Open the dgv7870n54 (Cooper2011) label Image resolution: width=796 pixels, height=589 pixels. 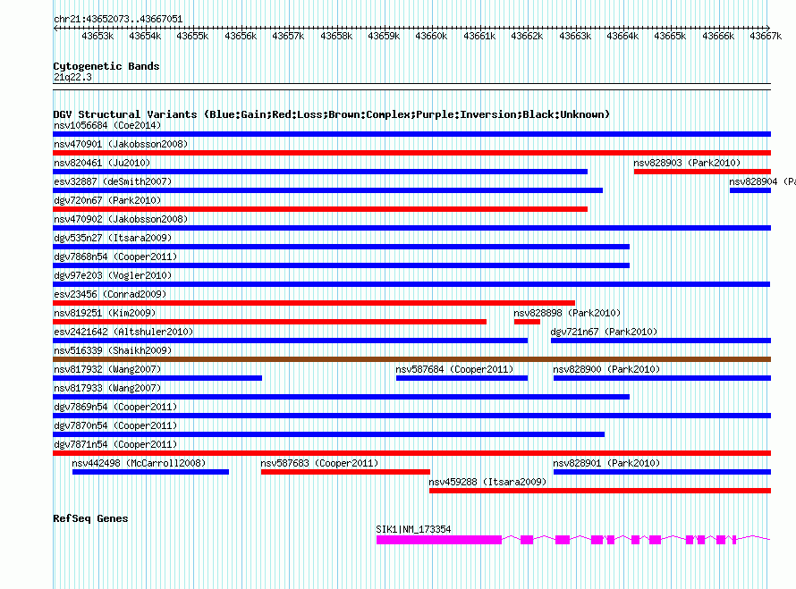pyautogui.click(x=115, y=425)
